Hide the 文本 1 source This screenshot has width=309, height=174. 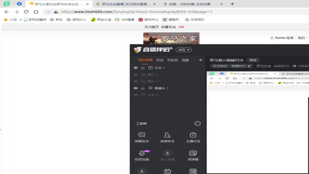click(136, 68)
